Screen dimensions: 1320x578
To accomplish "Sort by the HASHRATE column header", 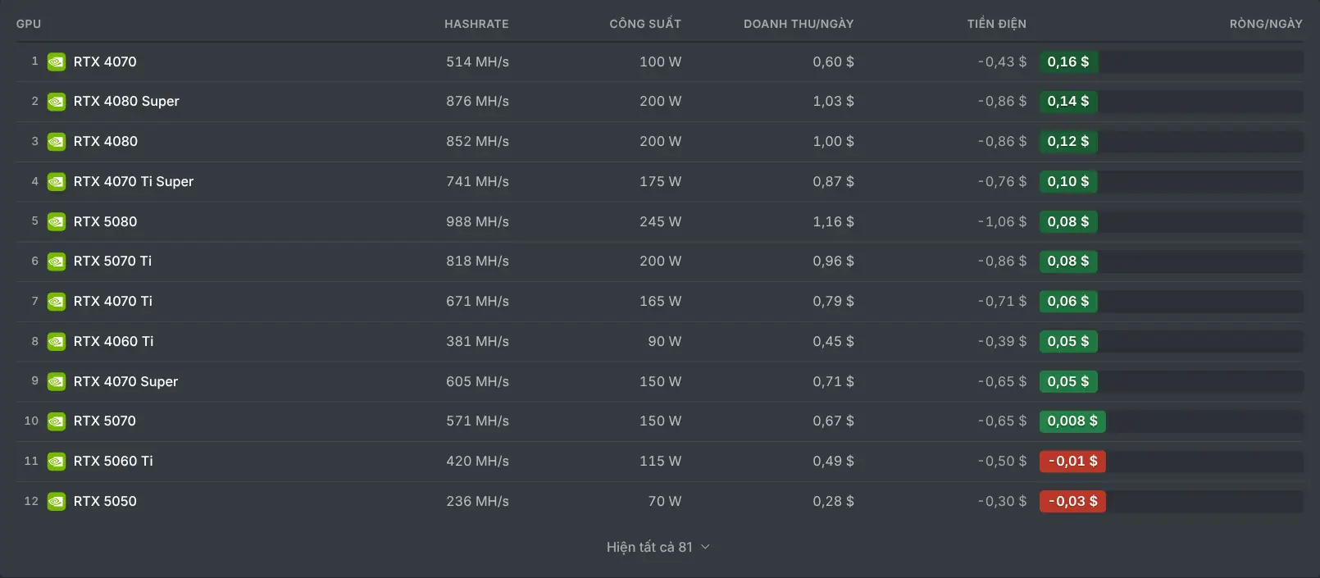I will [476, 24].
